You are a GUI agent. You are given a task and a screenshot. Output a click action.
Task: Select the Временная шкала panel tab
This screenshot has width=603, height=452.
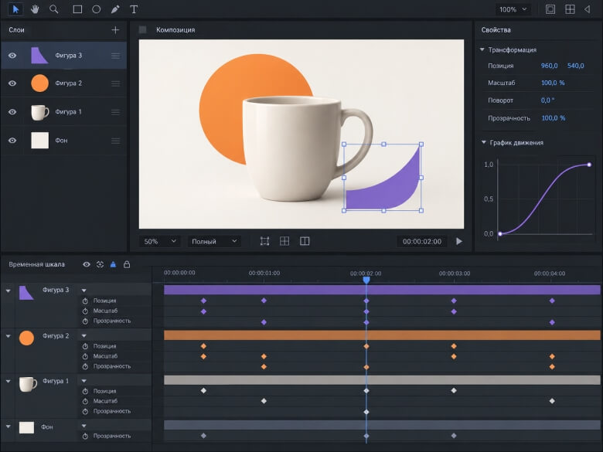[36, 264]
